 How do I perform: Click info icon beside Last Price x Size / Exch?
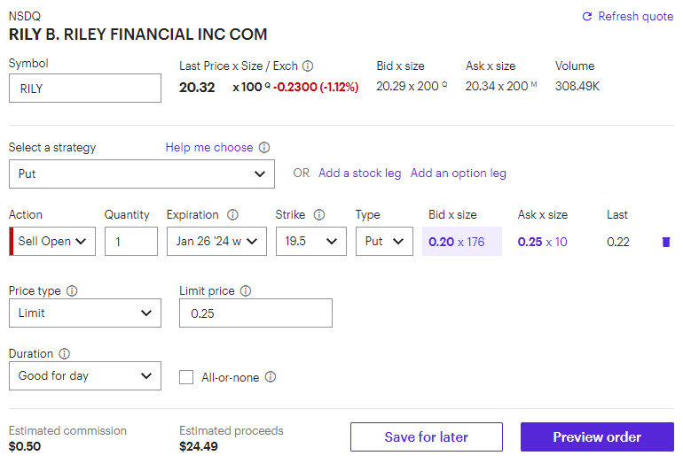click(x=308, y=66)
